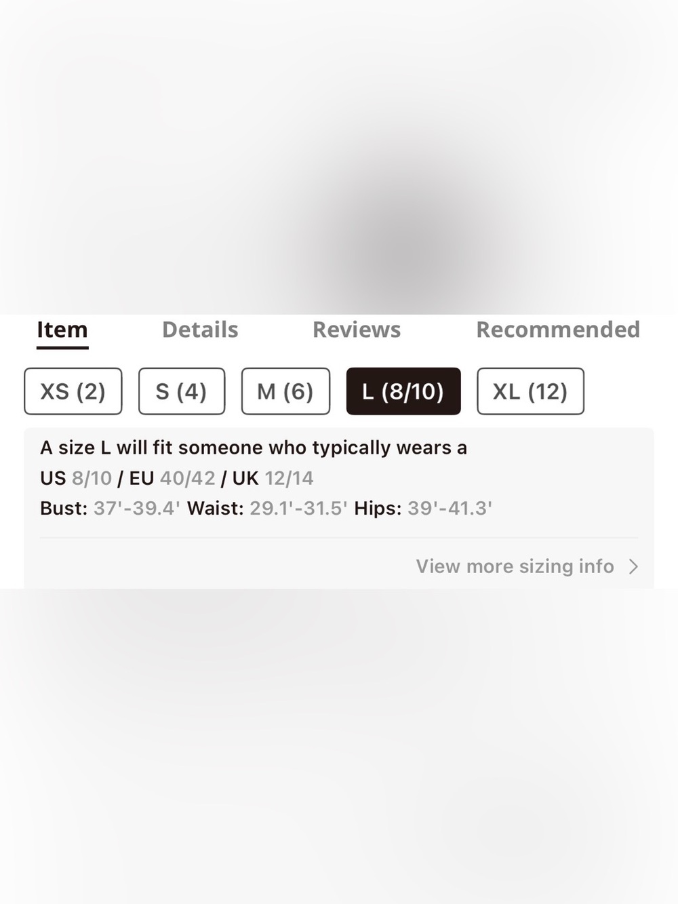Viewport: 678px width, 904px height.
Task: Open the Item tab
Action: 62,330
